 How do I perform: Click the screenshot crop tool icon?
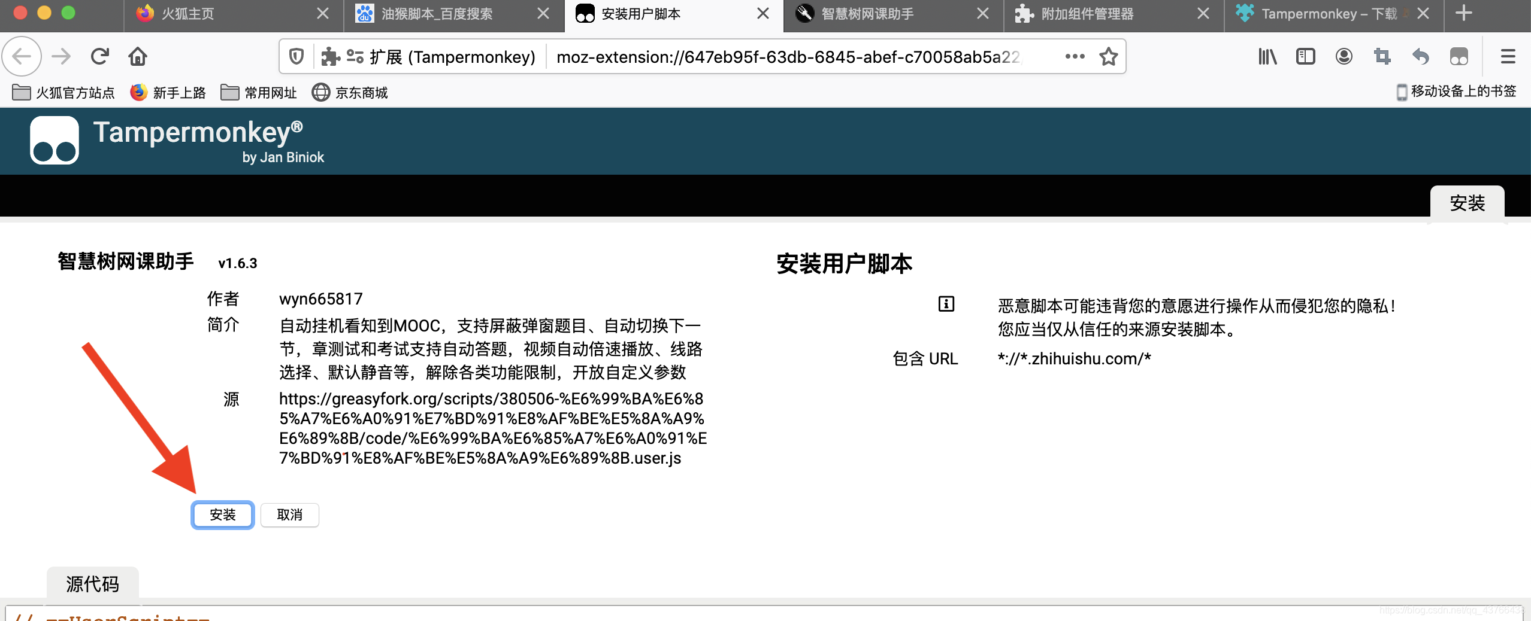pyautogui.click(x=1382, y=57)
